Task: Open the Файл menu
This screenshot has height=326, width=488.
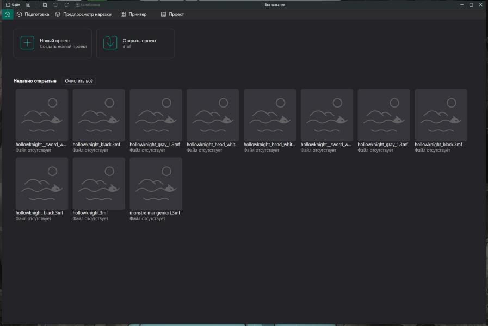Action: [x=13, y=4]
